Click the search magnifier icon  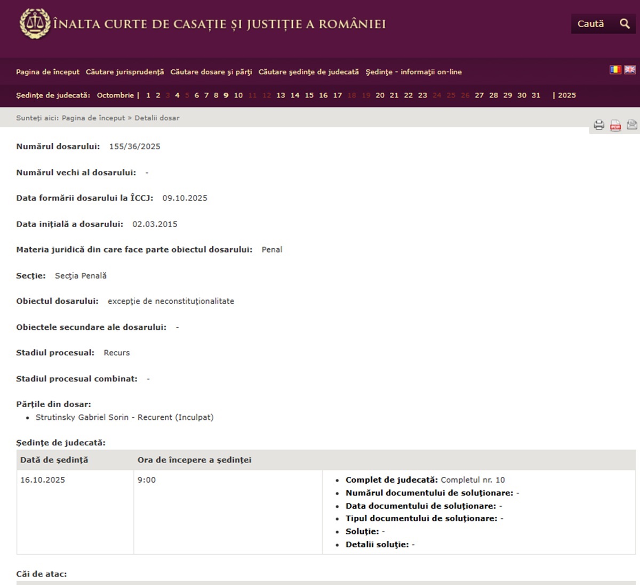[625, 23]
